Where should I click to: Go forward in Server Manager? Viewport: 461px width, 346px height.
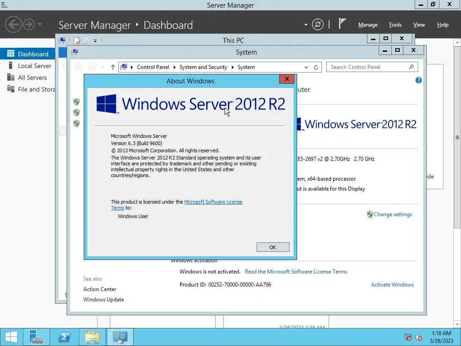(x=29, y=24)
